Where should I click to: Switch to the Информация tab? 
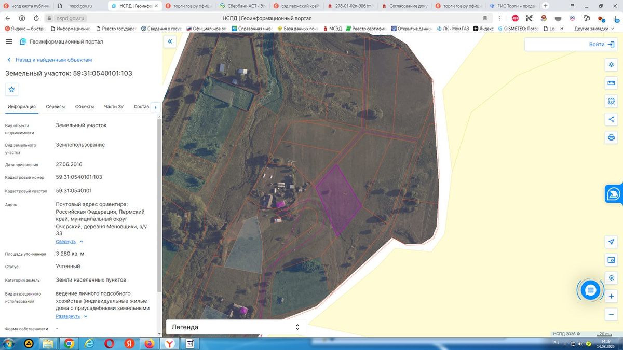(21, 107)
